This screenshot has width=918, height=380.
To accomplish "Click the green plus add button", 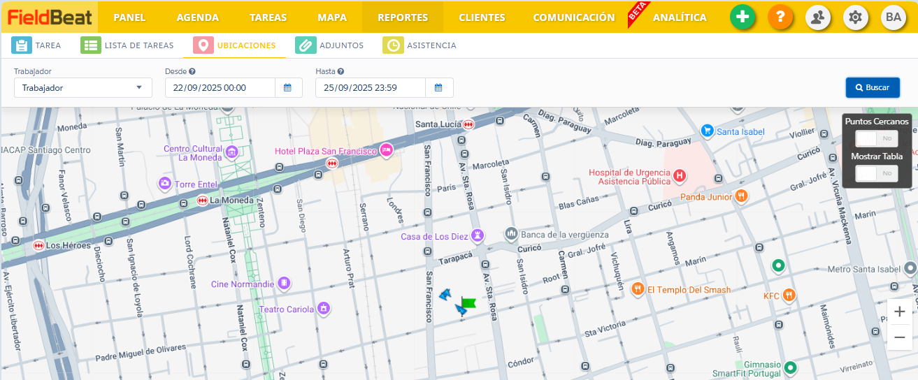I will click(743, 17).
